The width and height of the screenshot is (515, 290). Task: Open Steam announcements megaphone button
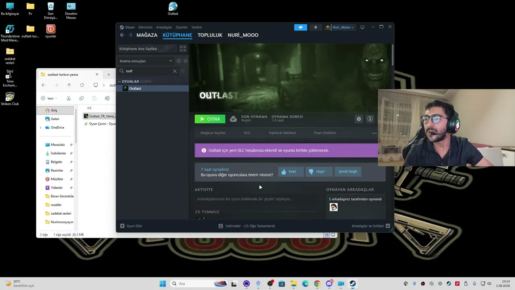click(x=301, y=27)
